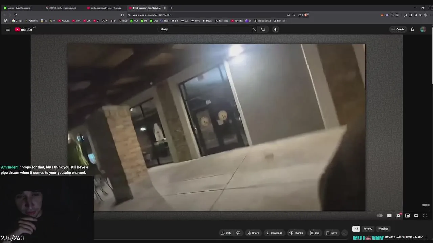Image resolution: width=433 pixels, height=243 pixels.
Task: Open the AutoDraw bookmark
Action: coord(31,21)
